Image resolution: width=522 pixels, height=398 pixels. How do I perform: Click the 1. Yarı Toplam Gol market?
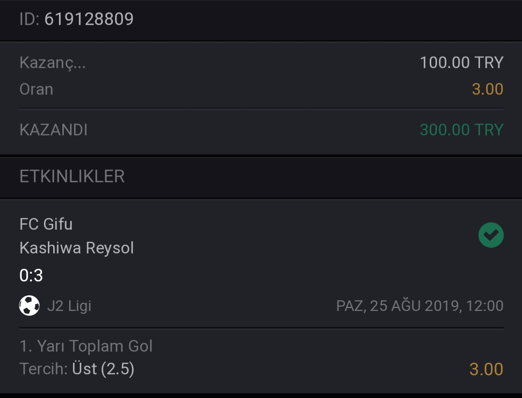(x=86, y=346)
